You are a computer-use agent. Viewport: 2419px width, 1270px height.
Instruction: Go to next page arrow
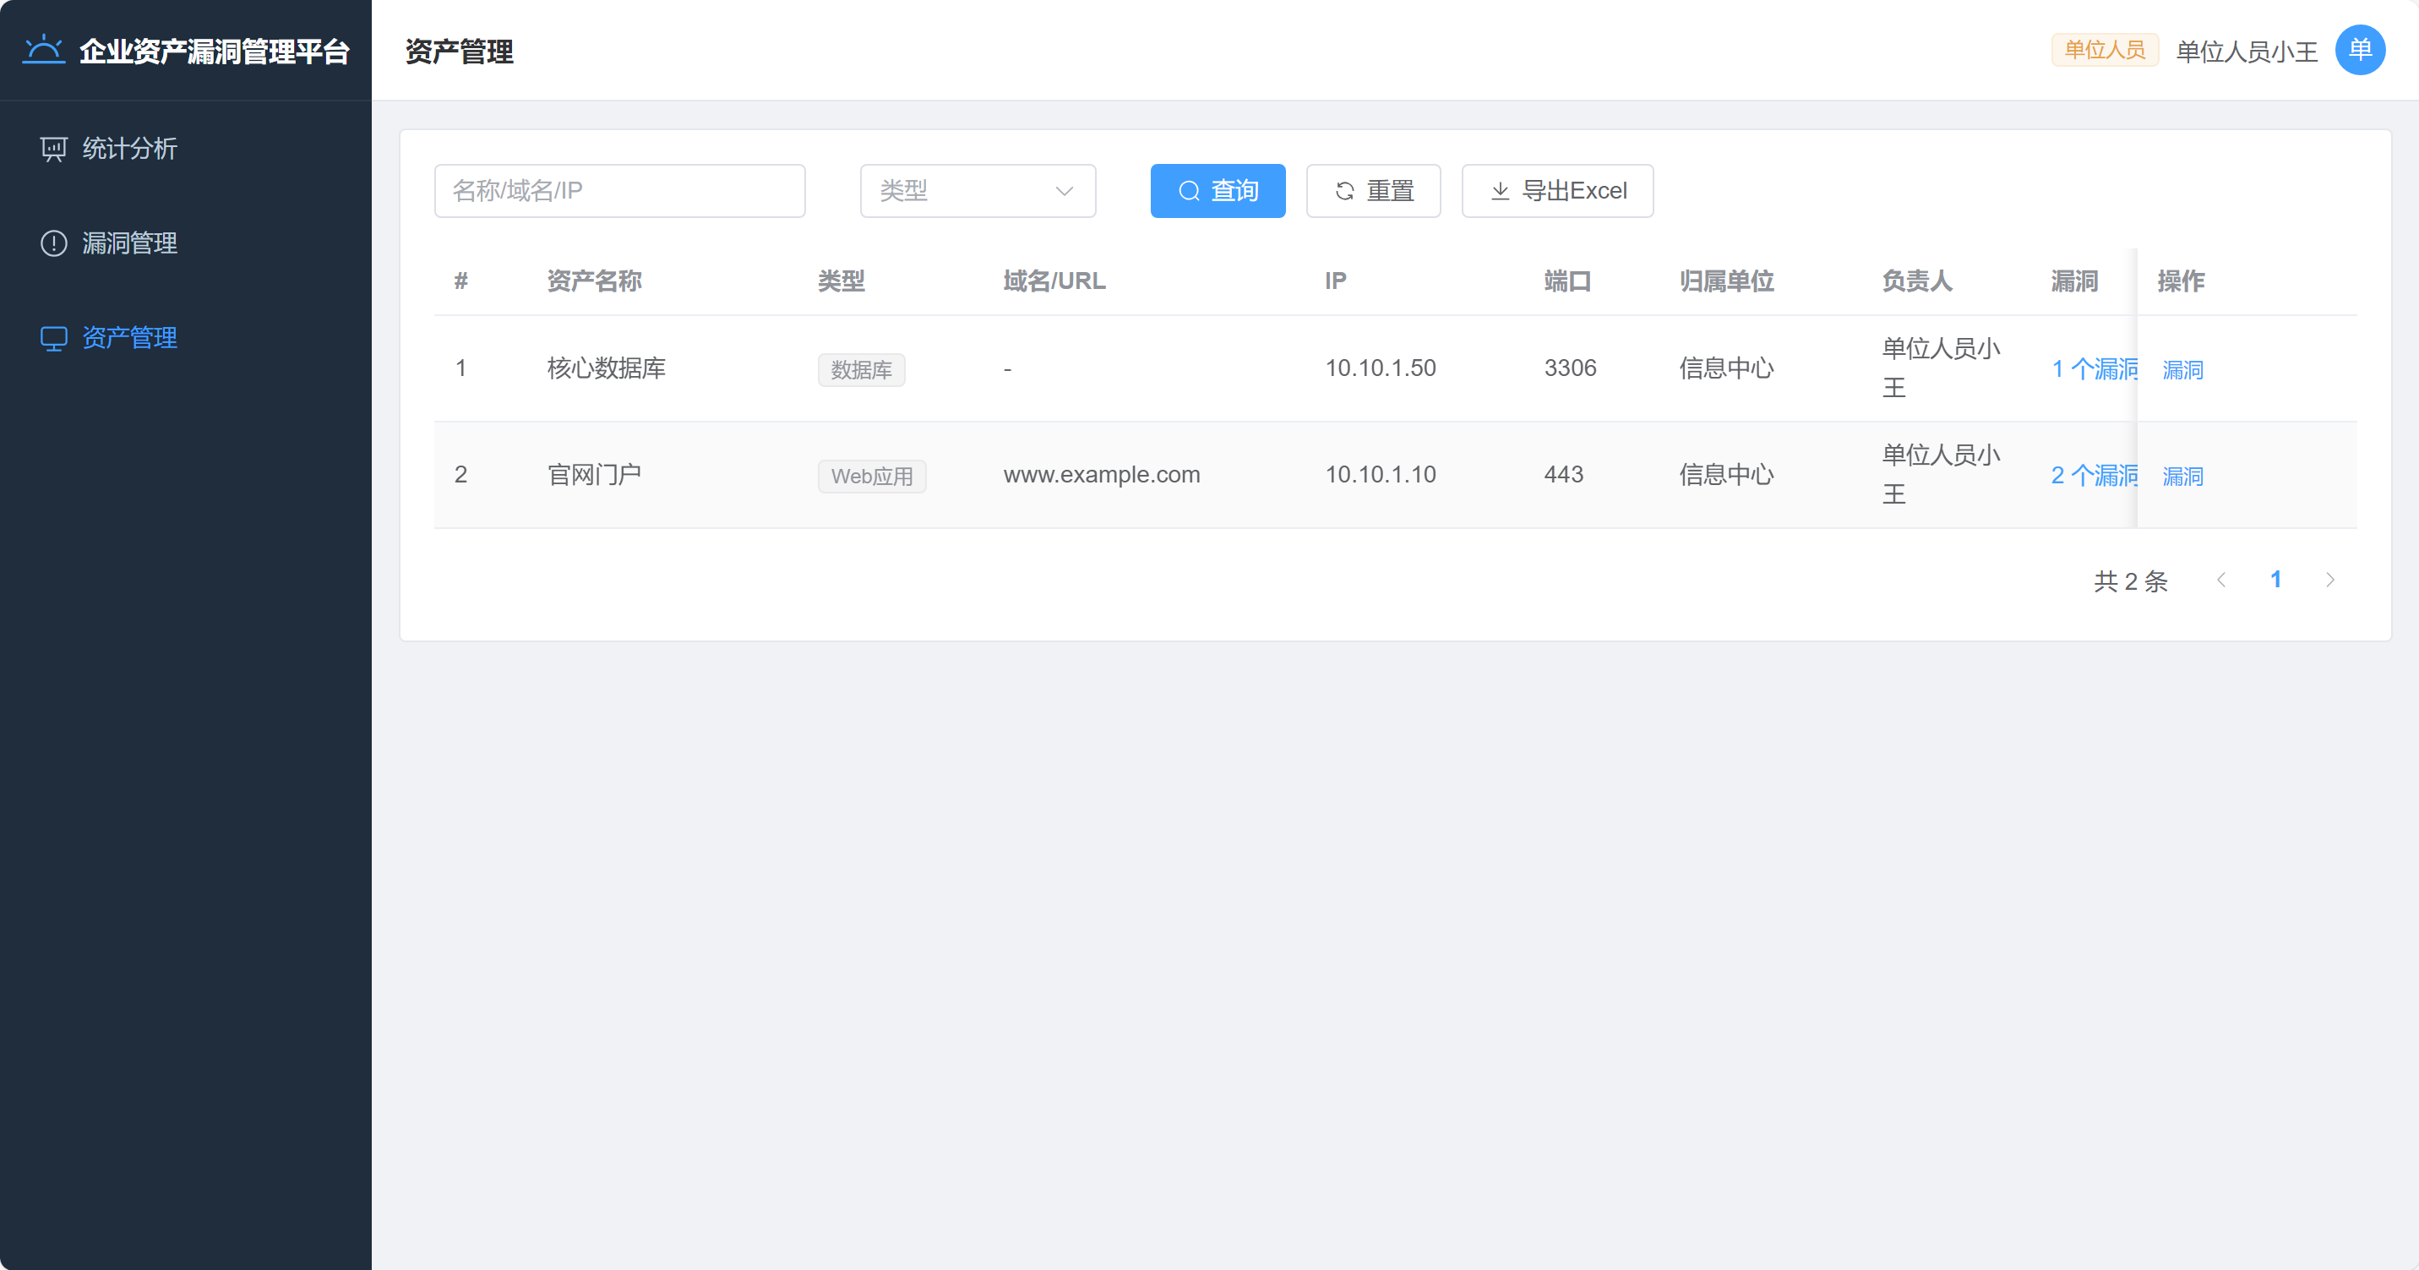point(2329,580)
